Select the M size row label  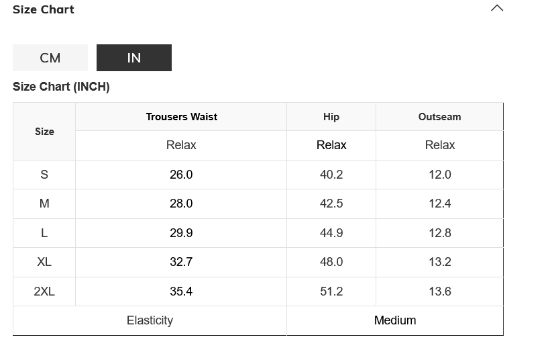tap(44, 204)
